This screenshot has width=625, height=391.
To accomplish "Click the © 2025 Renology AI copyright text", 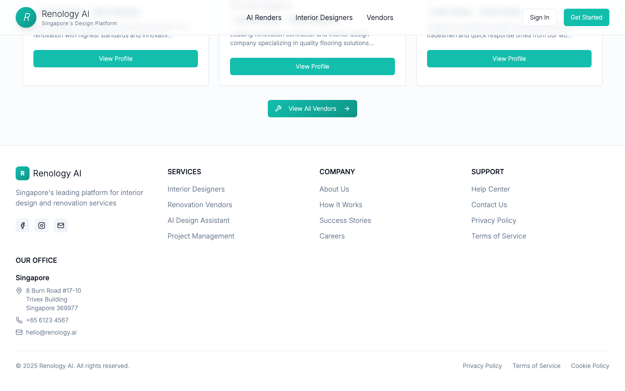I will click(x=72, y=366).
